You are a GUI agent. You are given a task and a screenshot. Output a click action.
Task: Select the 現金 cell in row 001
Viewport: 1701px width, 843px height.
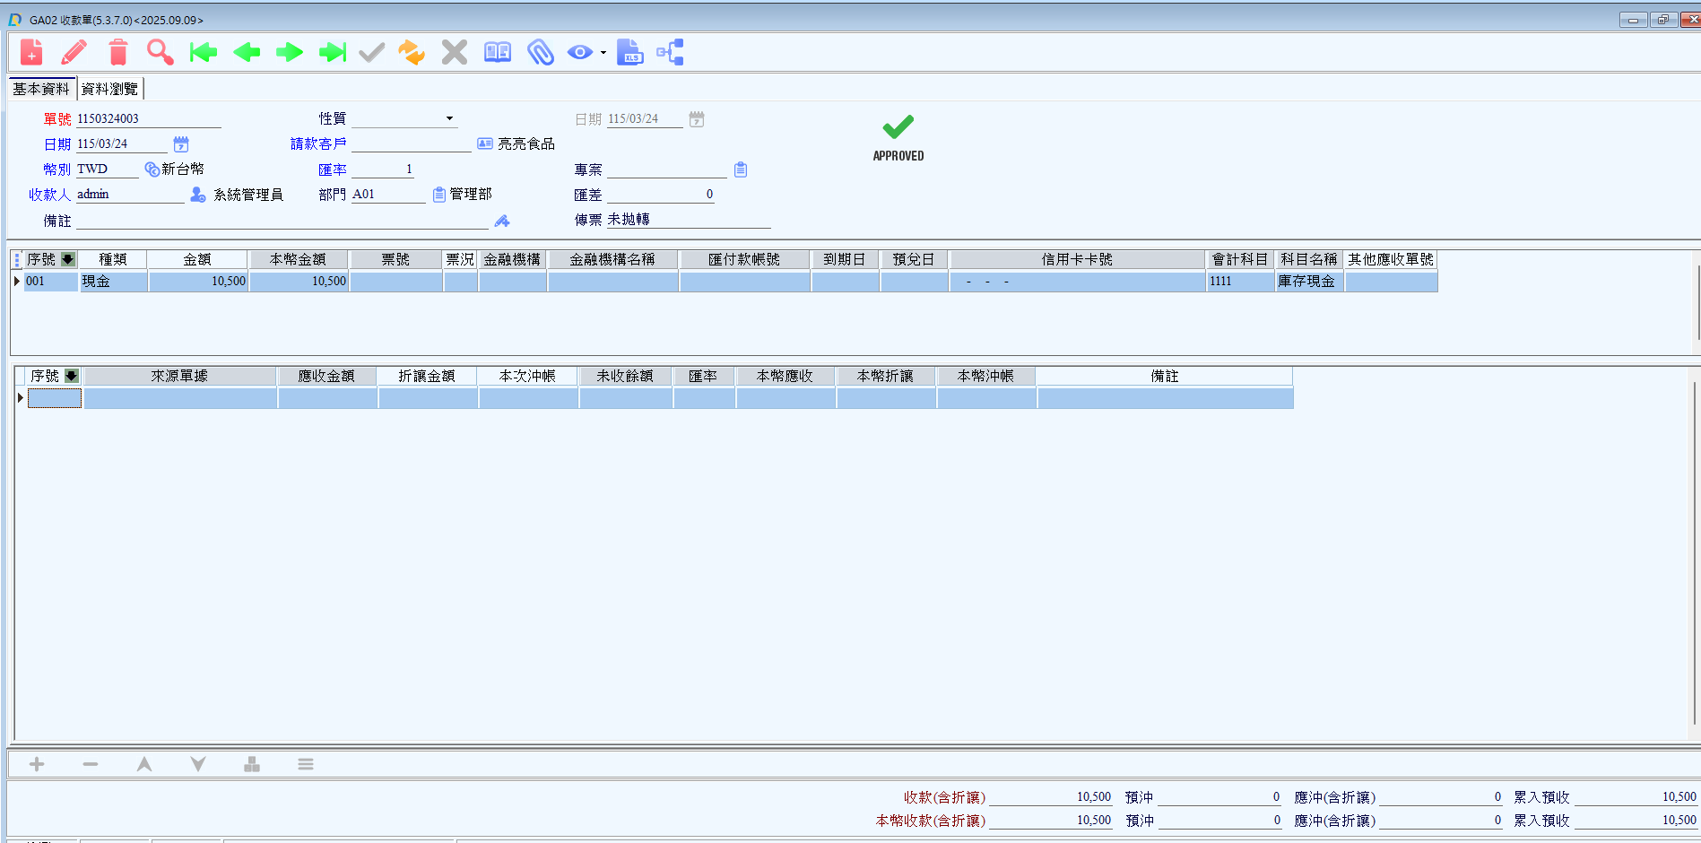(x=113, y=282)
